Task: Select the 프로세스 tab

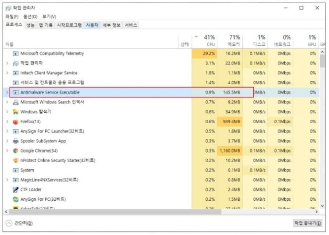Action: click(14, 25)
